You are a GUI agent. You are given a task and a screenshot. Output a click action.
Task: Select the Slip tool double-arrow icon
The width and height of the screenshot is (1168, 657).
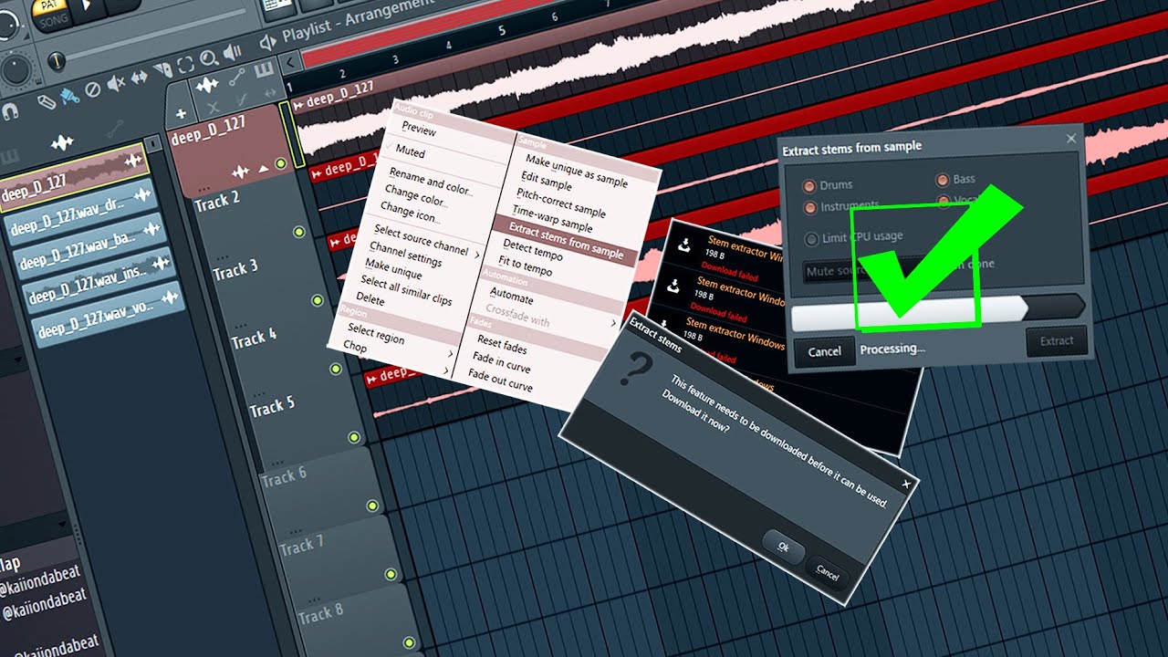click(x=140, y=78)
